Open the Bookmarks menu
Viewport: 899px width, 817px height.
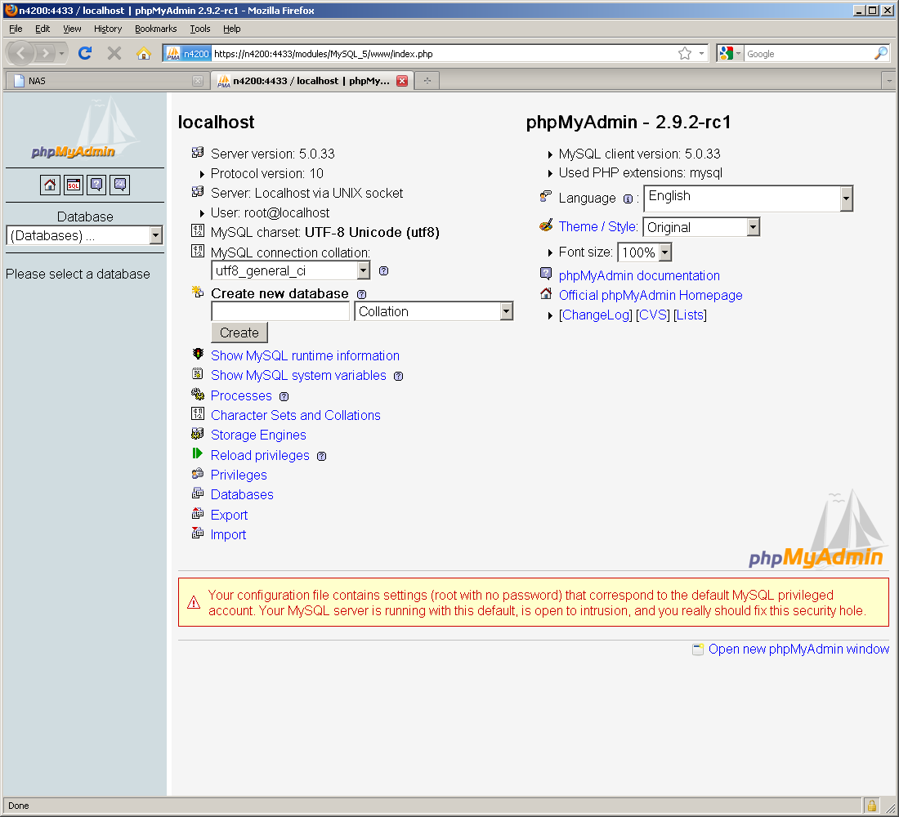pyautogui.click(x=155, y=29)
